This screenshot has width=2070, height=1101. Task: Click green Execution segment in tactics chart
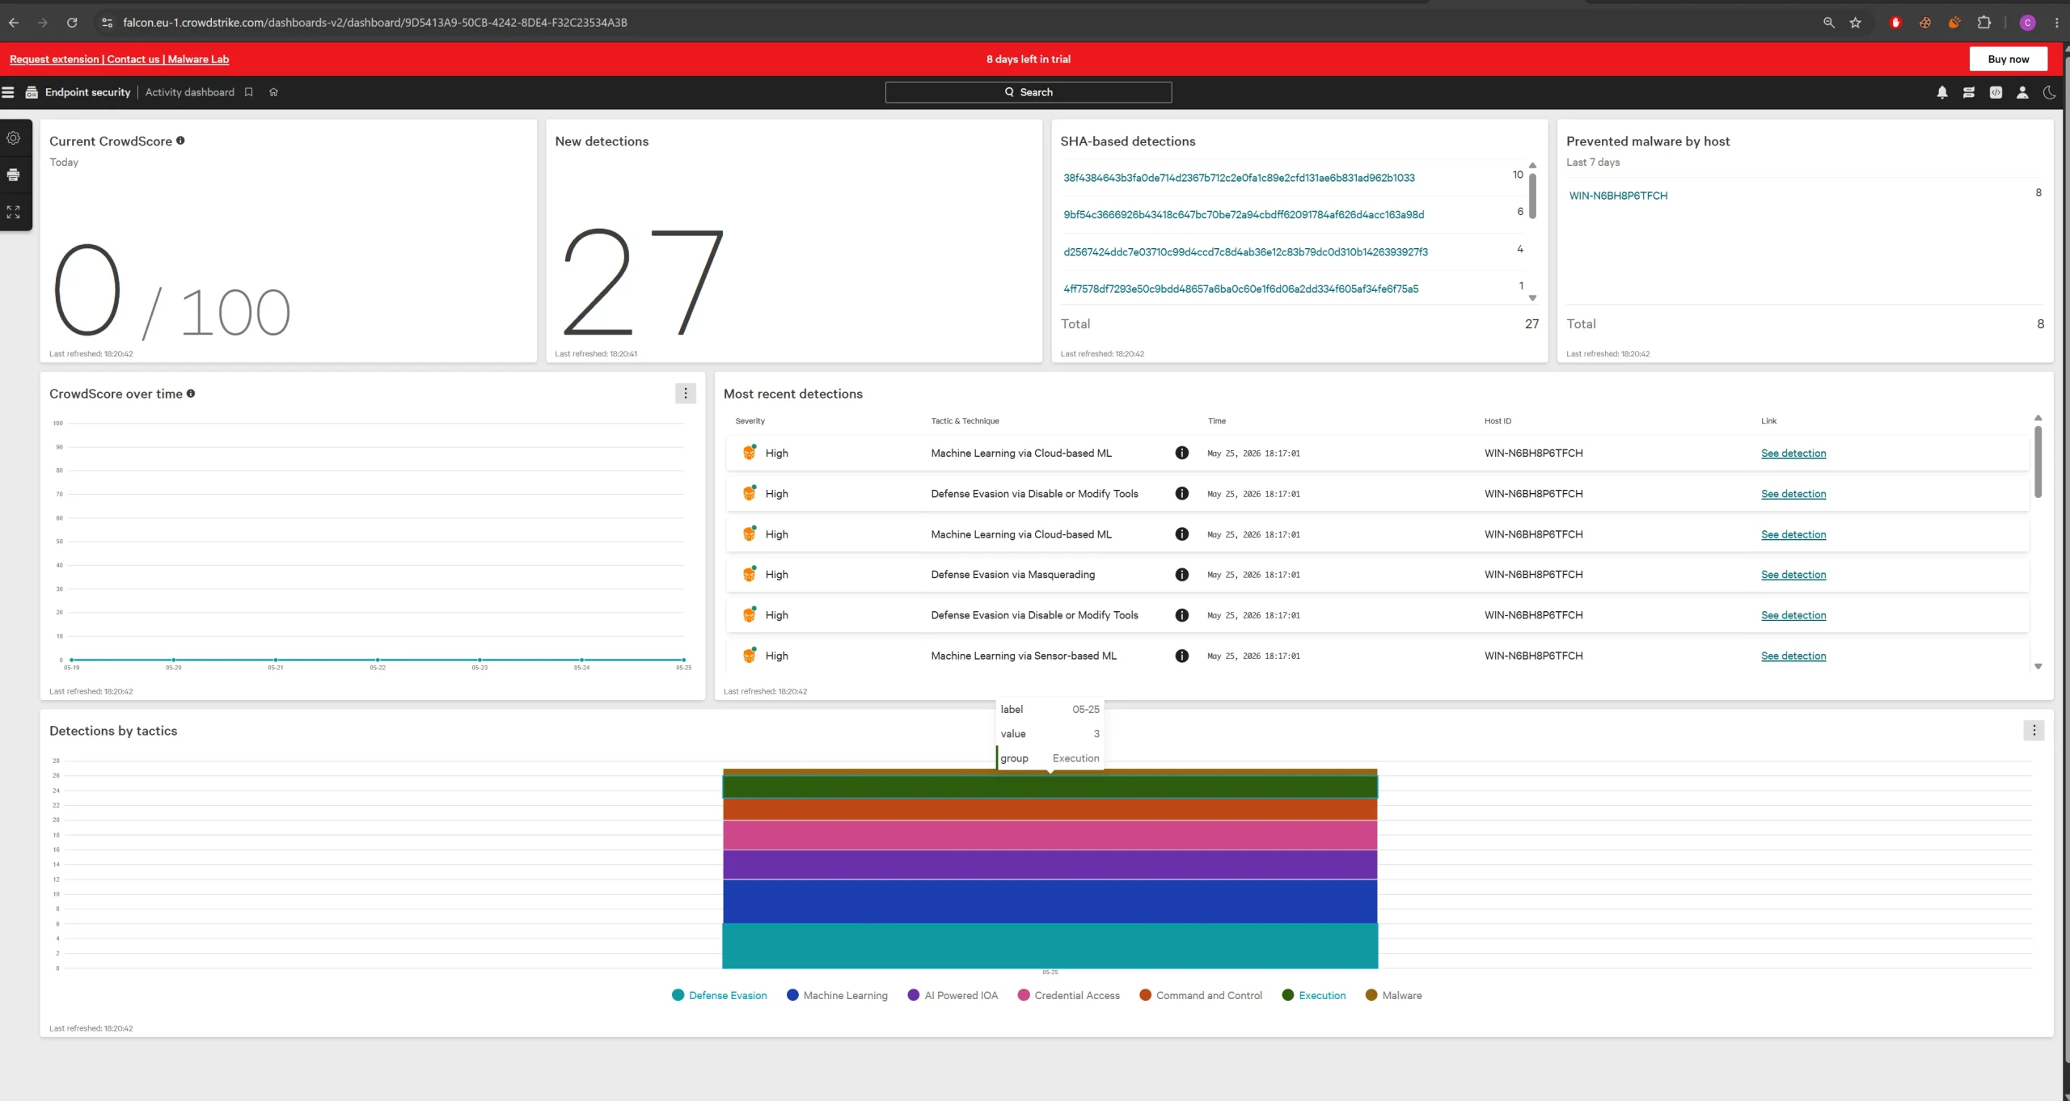pos(1050,787)
